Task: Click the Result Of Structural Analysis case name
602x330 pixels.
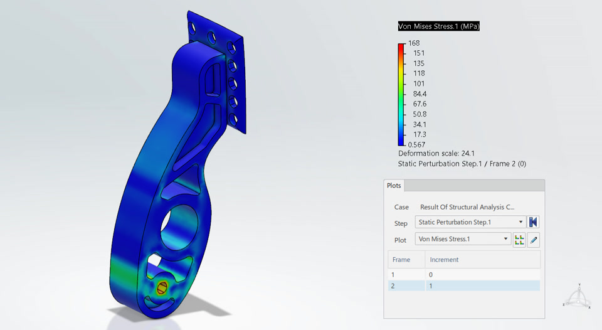Action: pos(467,207)
